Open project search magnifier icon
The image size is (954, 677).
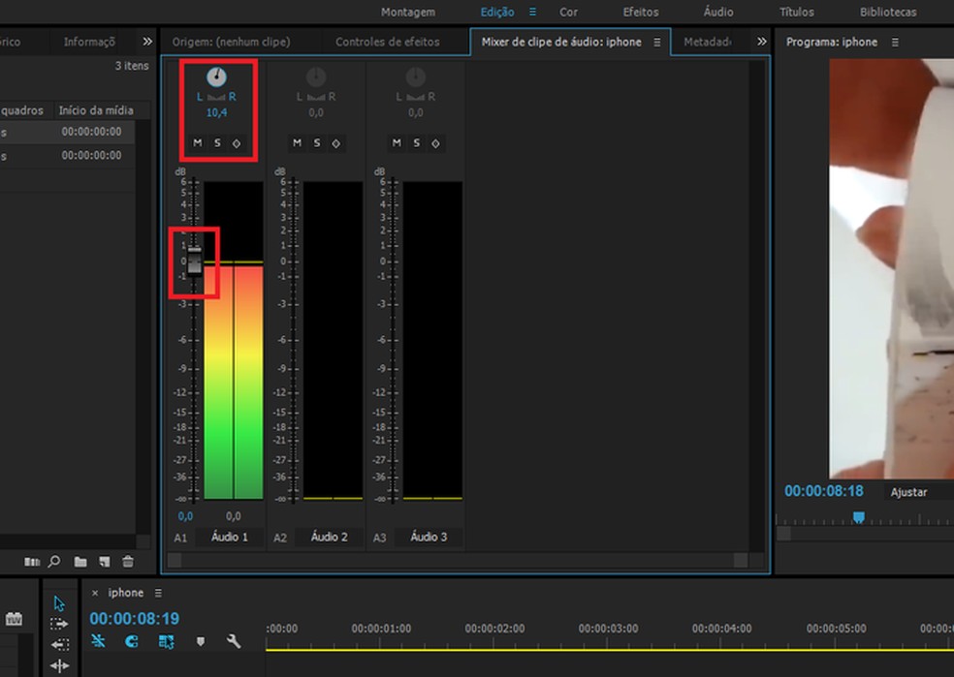click(x=54, y=562)
